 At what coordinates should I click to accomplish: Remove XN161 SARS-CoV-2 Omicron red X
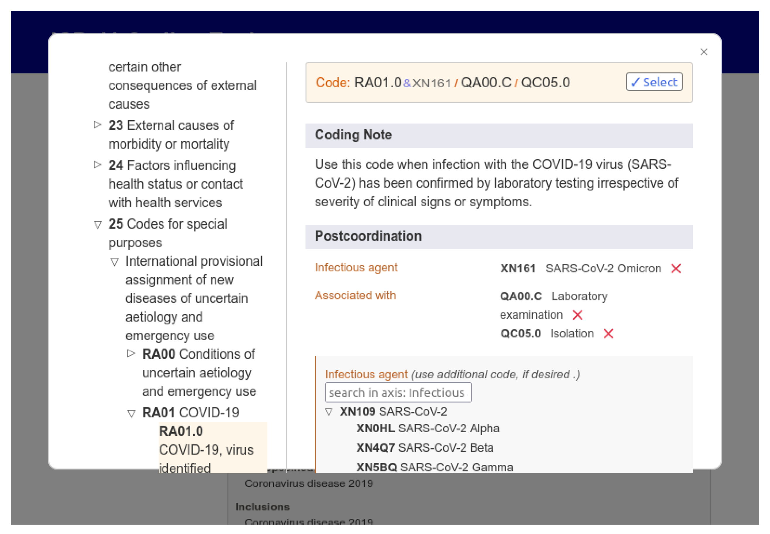click(x=676, y=268)
